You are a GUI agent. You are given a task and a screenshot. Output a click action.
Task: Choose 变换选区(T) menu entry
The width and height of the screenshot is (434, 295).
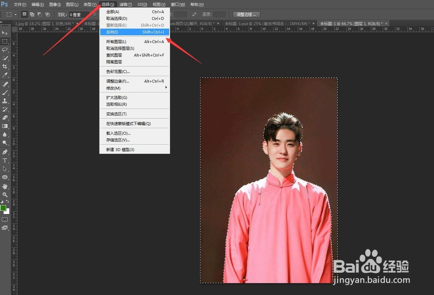click(135, 114)
